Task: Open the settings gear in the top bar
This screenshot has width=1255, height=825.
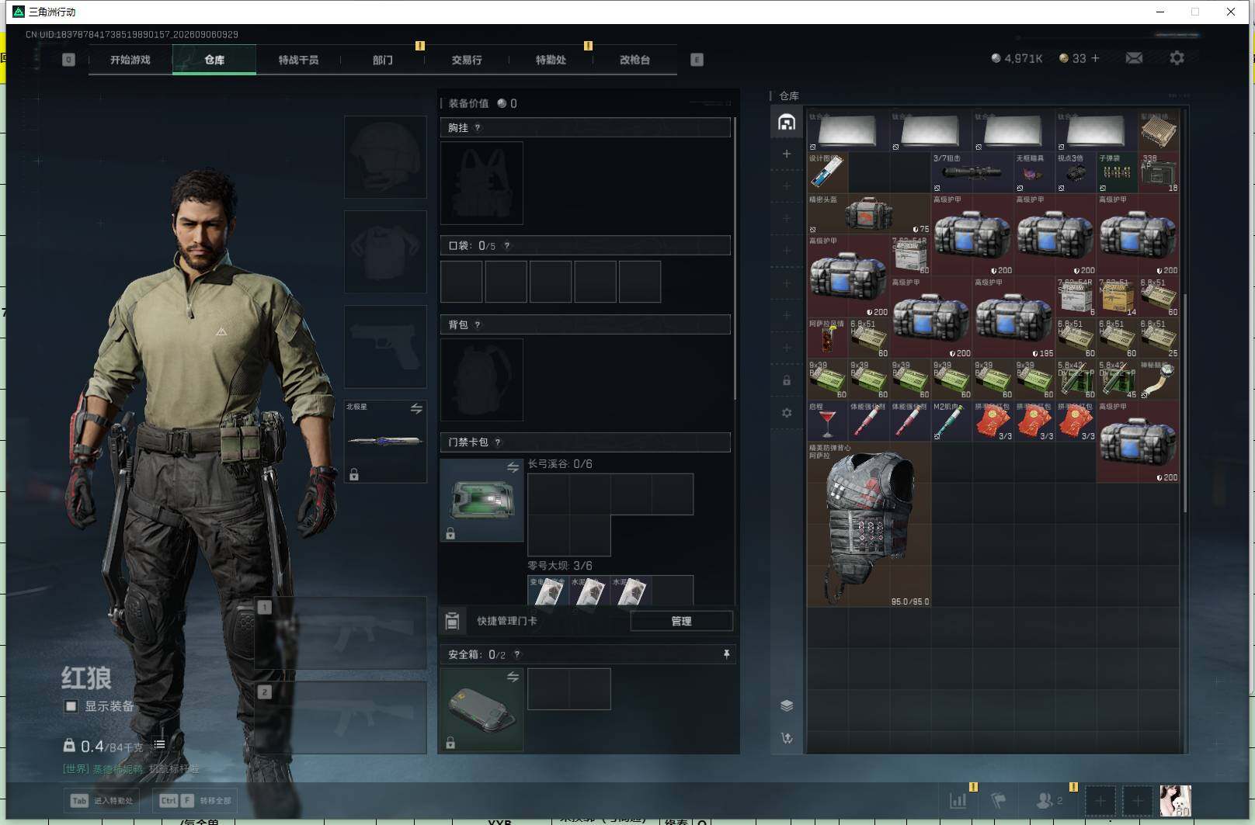Action: point(1177,58)
